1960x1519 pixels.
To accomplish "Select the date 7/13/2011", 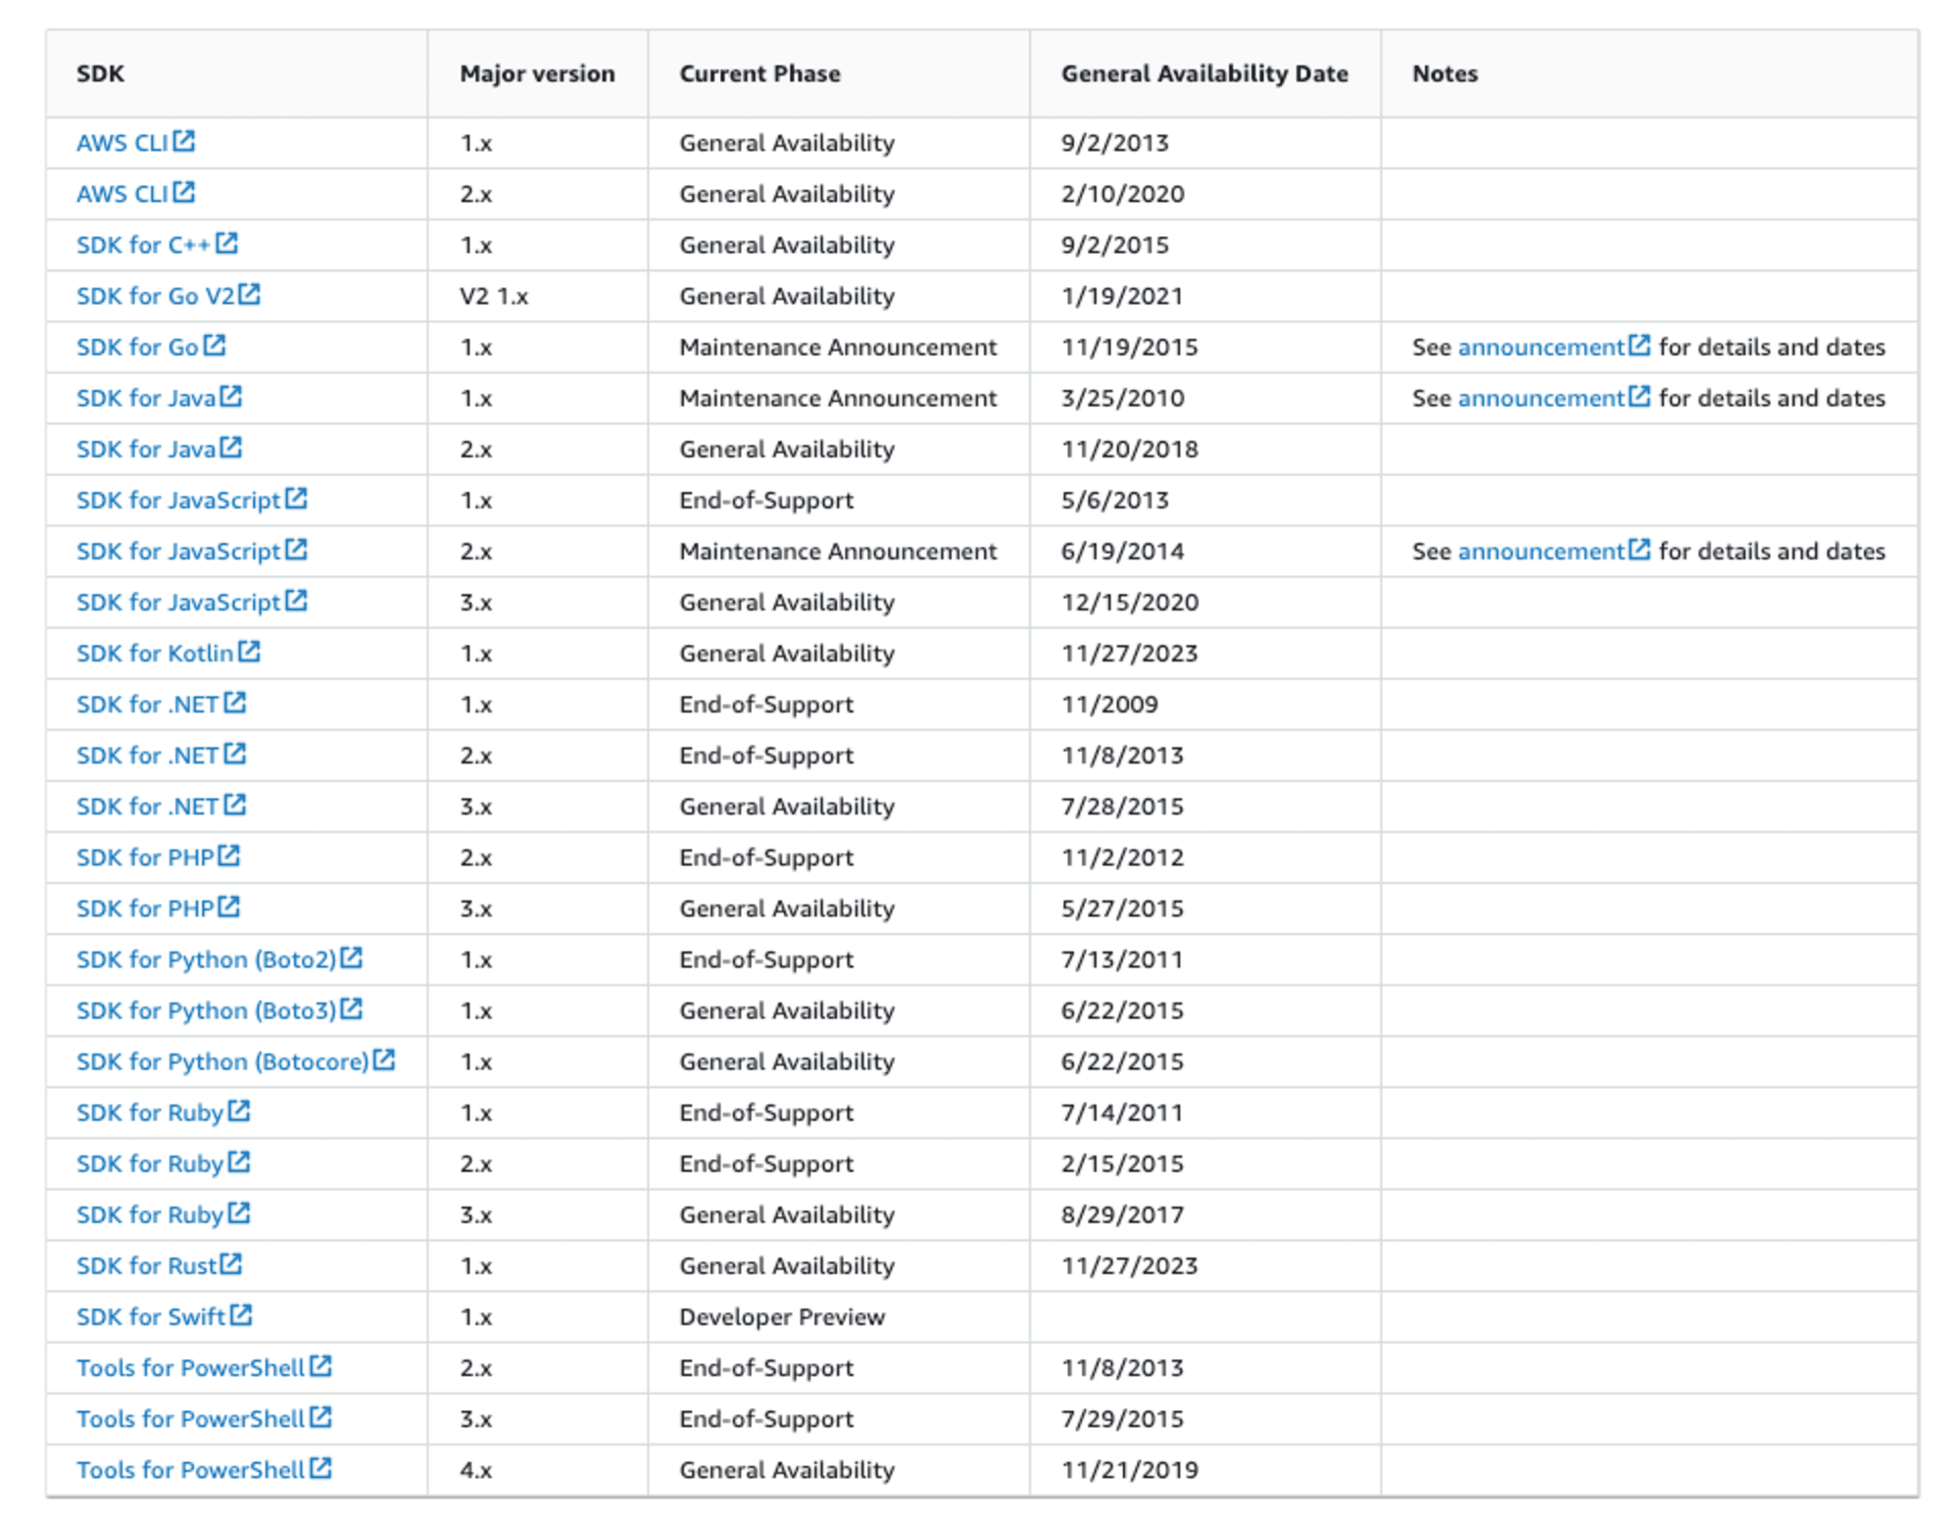I will pos(1122,958).
